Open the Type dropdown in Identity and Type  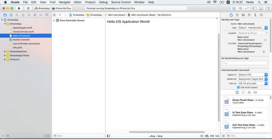coord(252,28)
